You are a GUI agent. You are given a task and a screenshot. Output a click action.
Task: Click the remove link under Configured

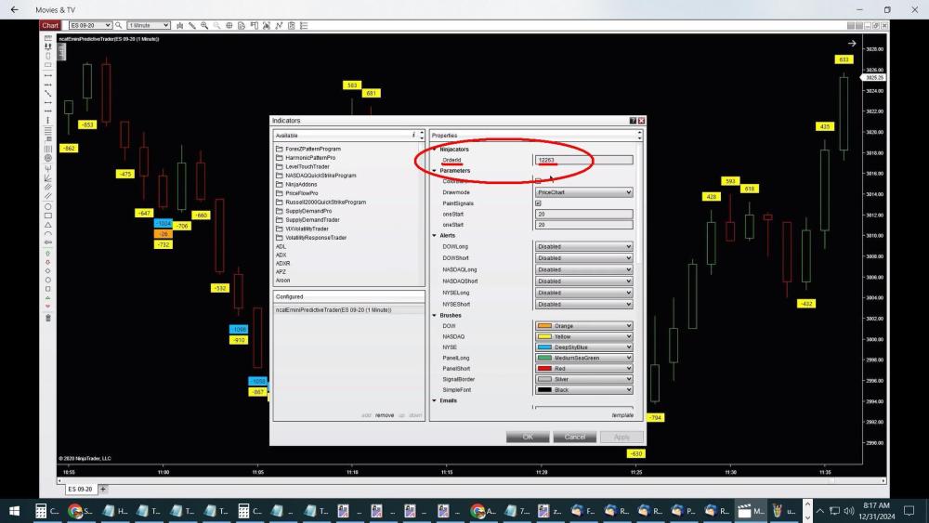click(x=385, y=415)
